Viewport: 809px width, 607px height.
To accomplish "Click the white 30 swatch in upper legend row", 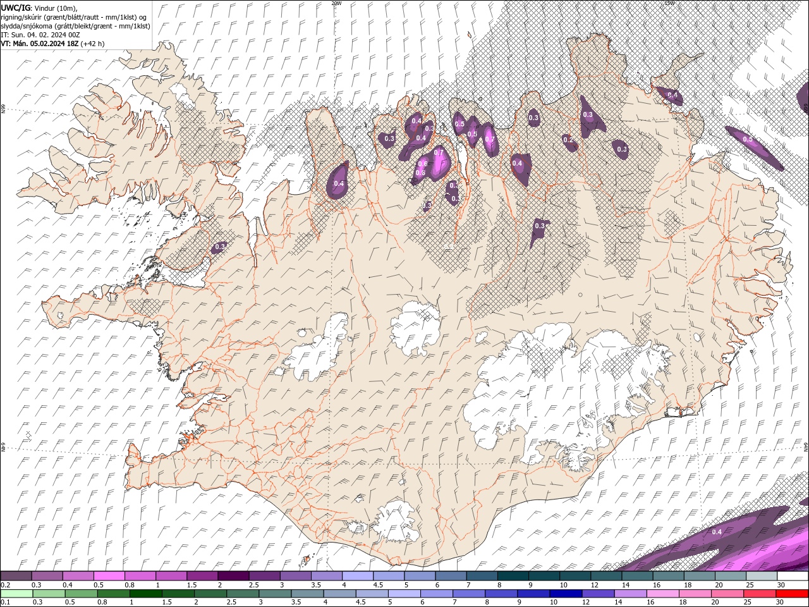I will click(x=793, y=576).
